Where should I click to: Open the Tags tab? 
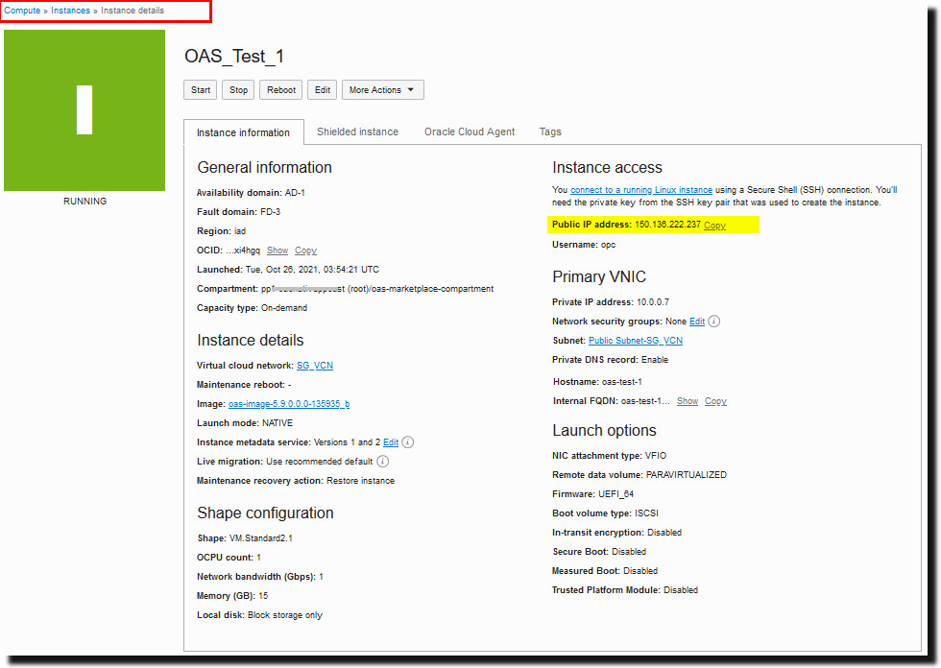click(550, 131)
